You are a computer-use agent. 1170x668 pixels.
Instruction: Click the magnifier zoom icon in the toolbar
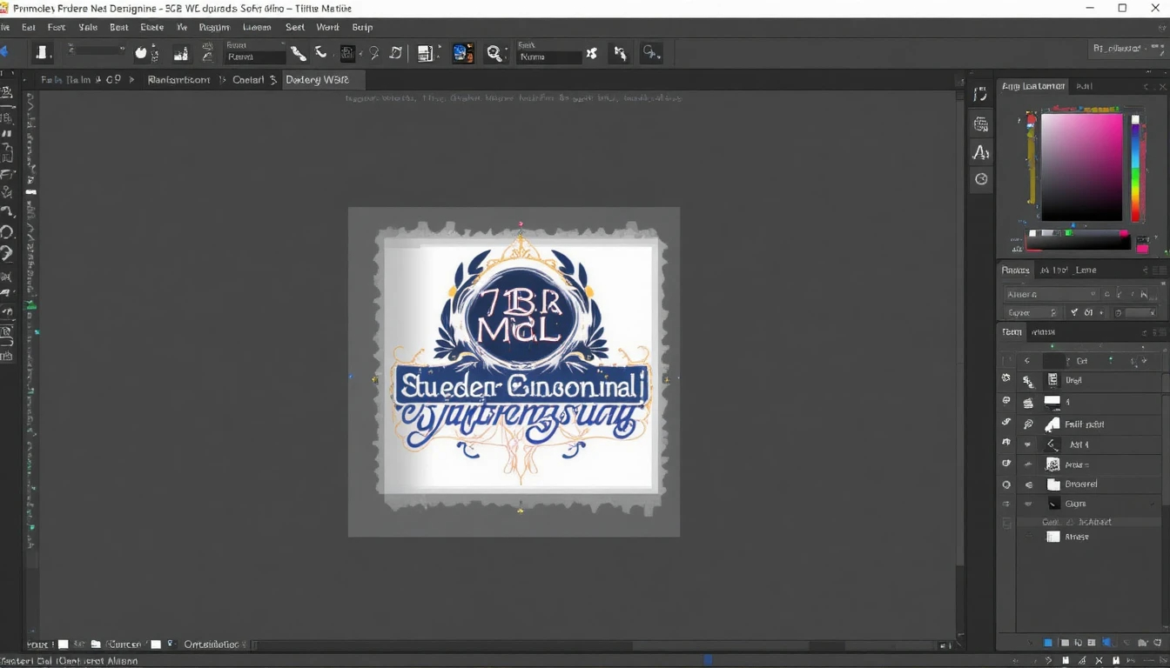[494, 54]
